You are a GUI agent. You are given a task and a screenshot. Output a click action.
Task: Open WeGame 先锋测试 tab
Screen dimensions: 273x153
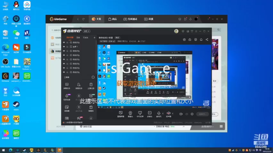[130, 19]
